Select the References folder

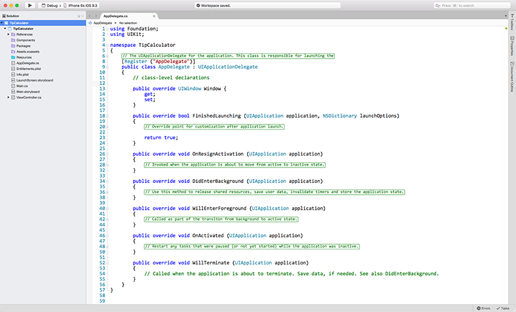pos(24,35)
